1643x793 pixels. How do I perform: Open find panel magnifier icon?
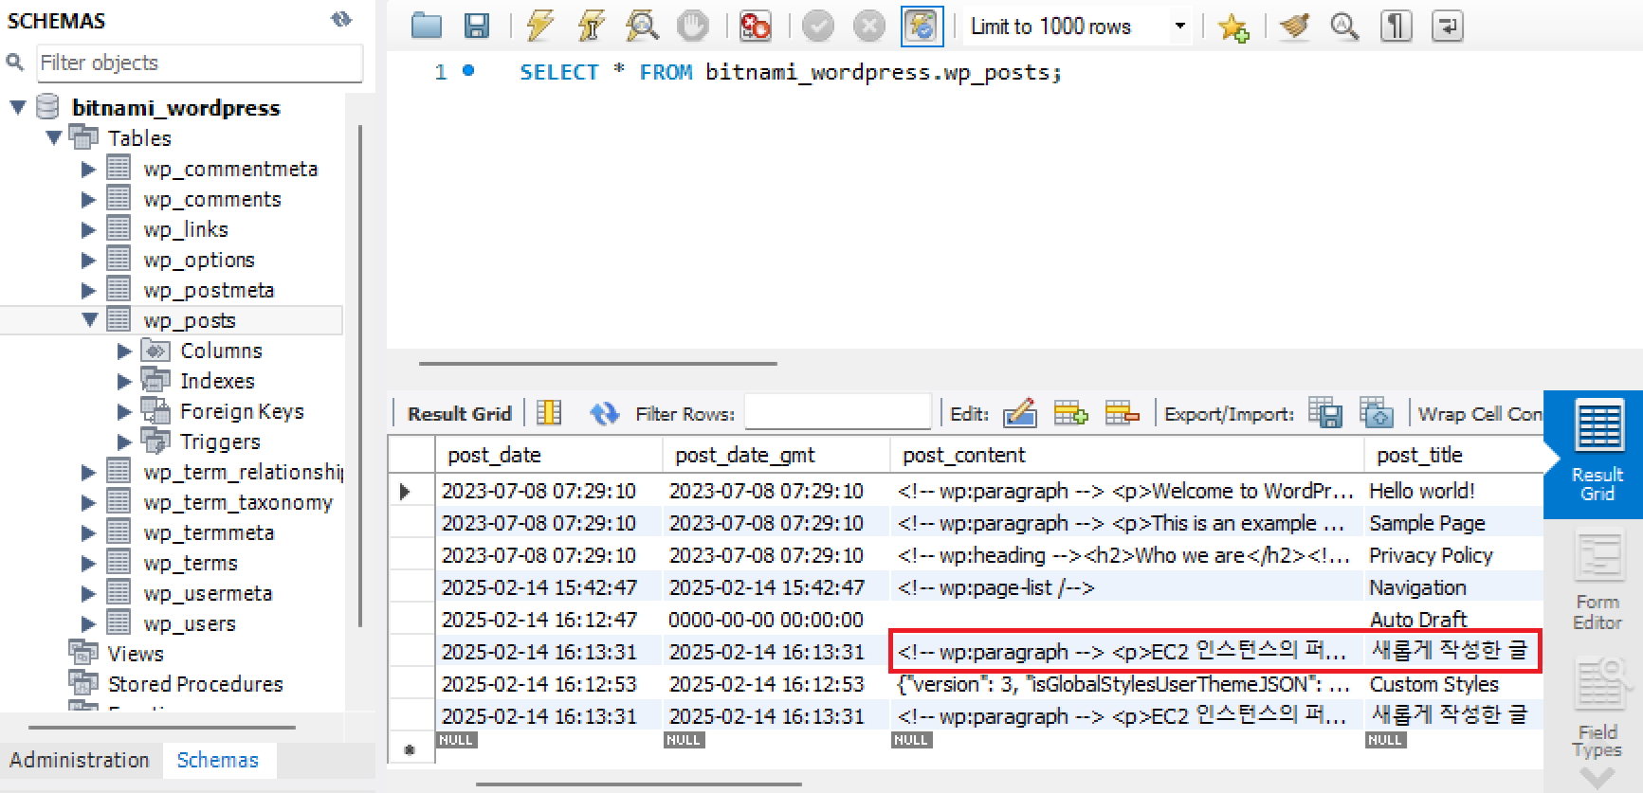[1344, 27]
